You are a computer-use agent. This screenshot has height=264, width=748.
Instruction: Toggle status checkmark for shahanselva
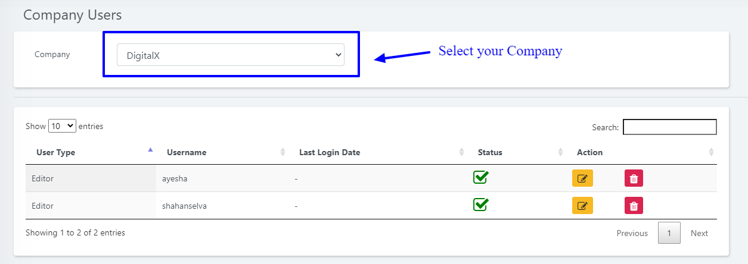(481, 205)
